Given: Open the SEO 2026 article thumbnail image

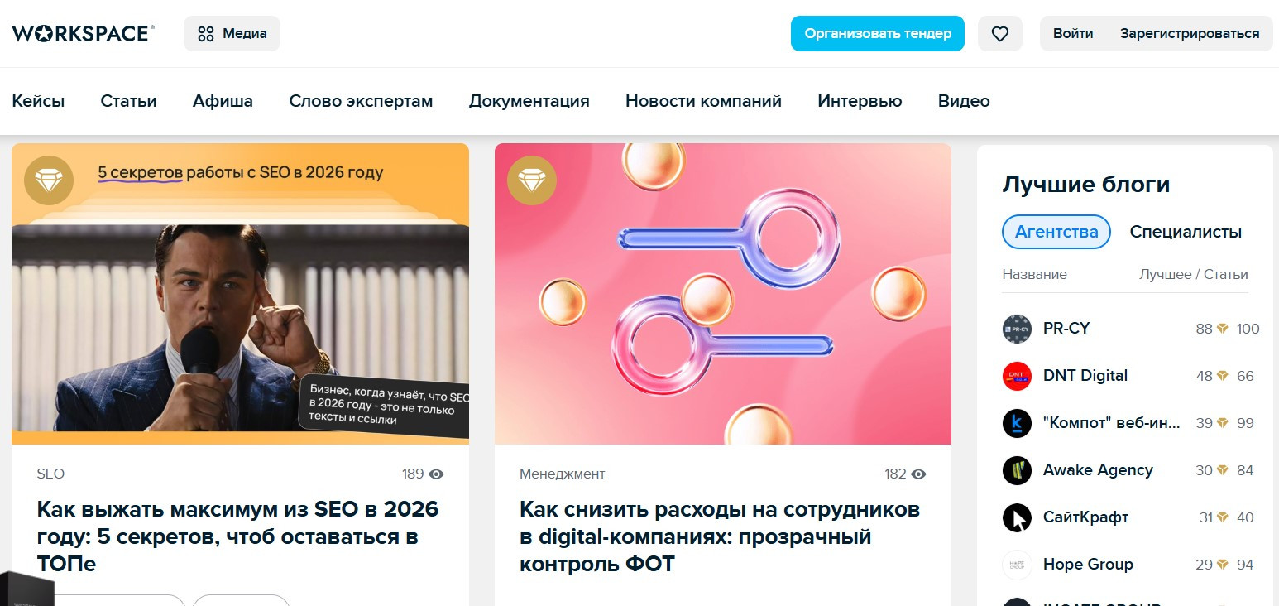Looking at the screenshot, I should pyautogui.click(x=240, y=294).
